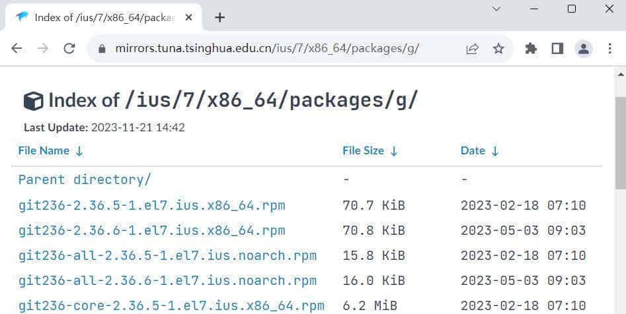Screen dimensions: 626x314
Task: Download git236-all-2.36.6-1.el7.ius.noarch.rpm
Action: tap(167, 280)
